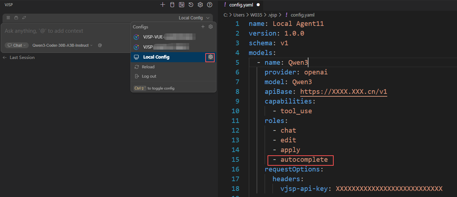Open Configs panel gear icon

pyautogui.click(x=211, y=27)
